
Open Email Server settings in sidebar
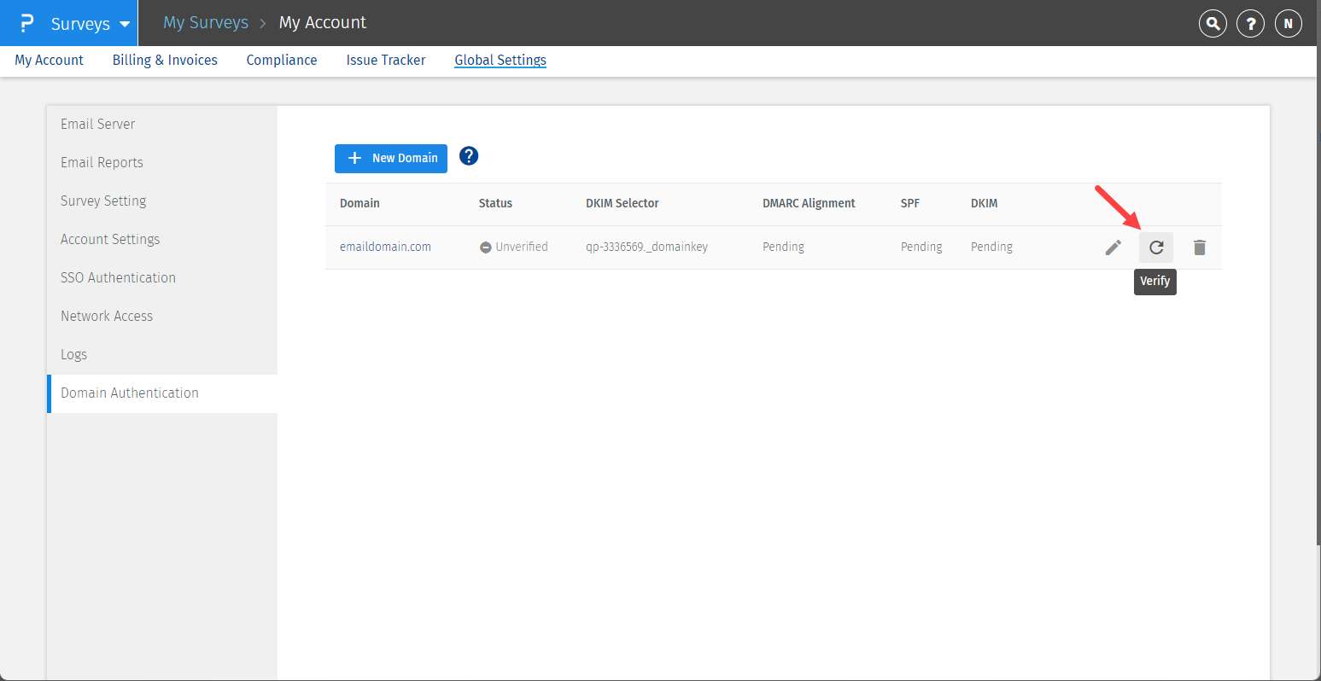pos(97,124)
